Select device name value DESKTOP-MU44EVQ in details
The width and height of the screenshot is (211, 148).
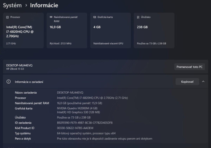click(70, 93)
